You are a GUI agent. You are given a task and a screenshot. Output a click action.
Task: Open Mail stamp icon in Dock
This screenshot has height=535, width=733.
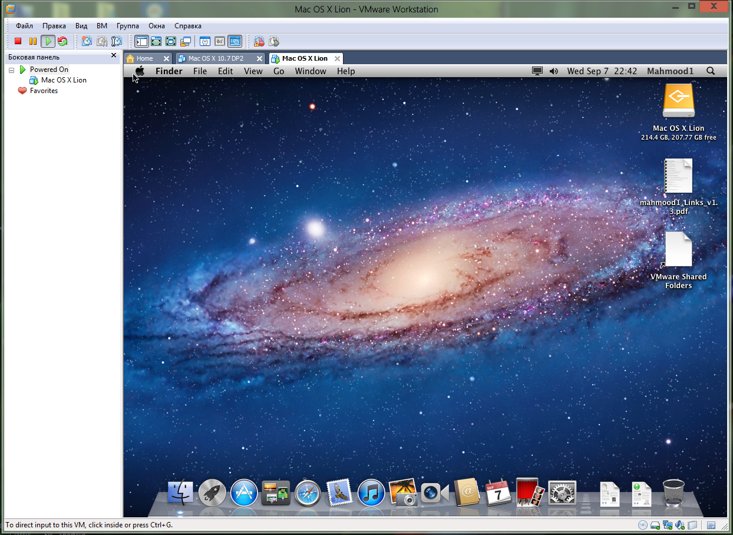[339, 493]
